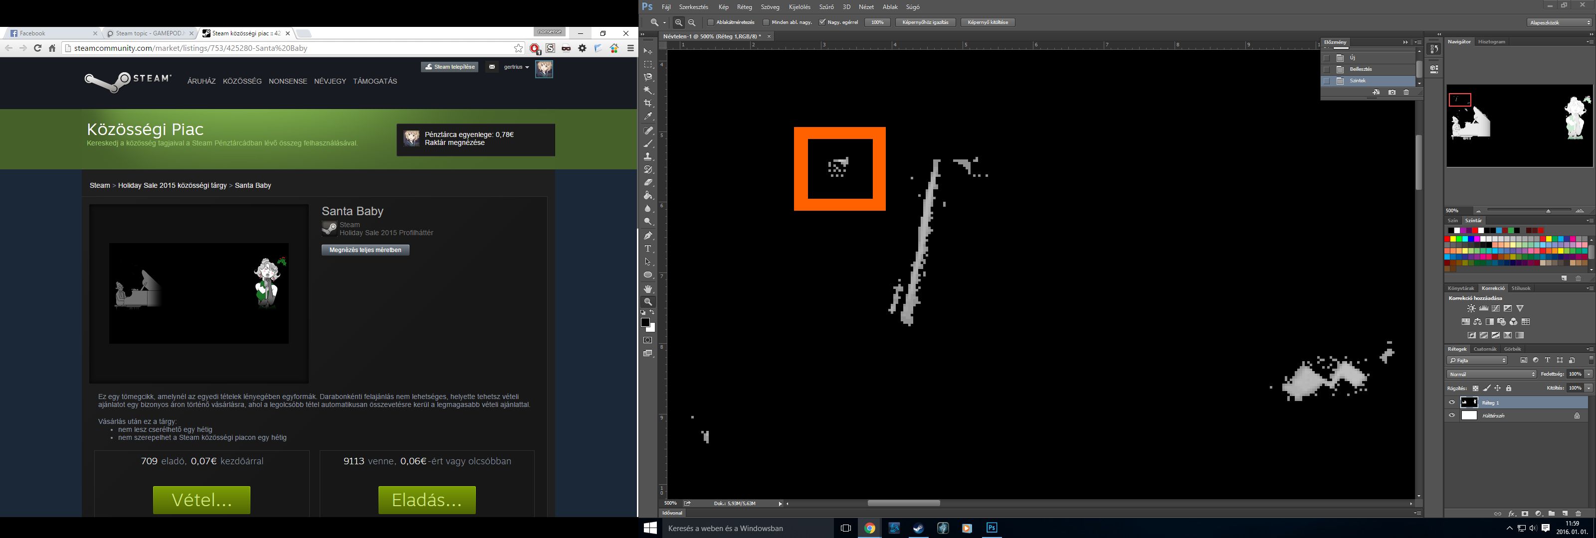The image size is (1596, 538).
Task: Select the Magic Wand tool
Action: [x=648, y=90]
